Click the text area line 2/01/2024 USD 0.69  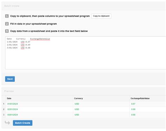(19, 45)
